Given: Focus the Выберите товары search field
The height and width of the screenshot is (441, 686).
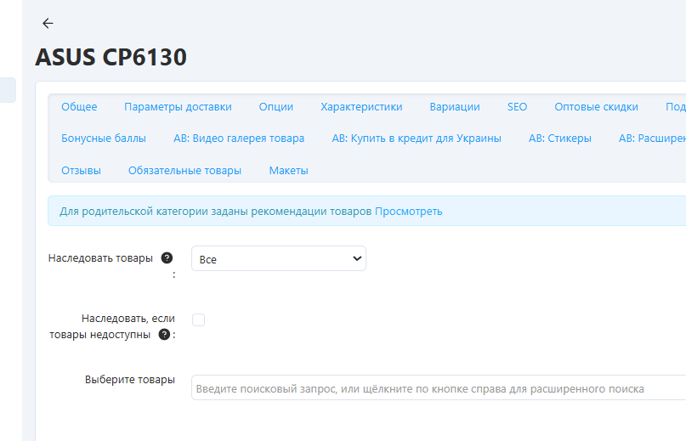Looking at the screenshot, I should tap(439, 387).
